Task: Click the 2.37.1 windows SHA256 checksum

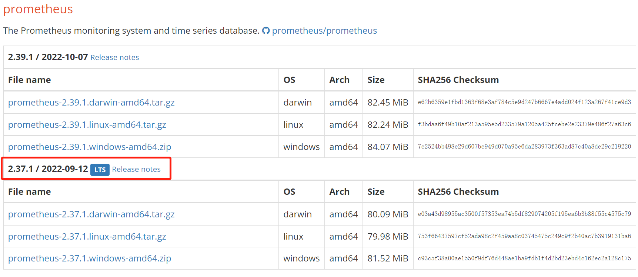Action: (524, 258)
